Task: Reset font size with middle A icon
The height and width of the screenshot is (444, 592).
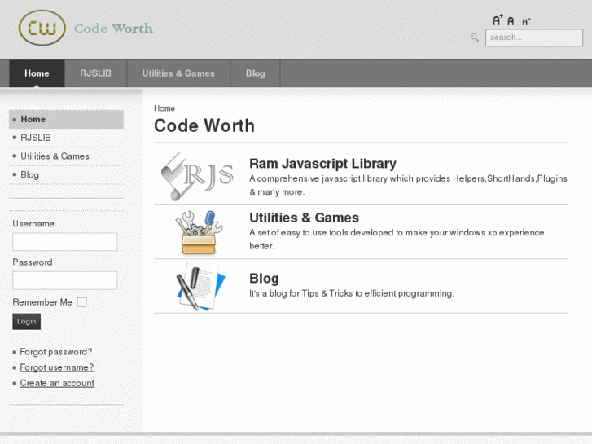Action: [x=511, y=21]
